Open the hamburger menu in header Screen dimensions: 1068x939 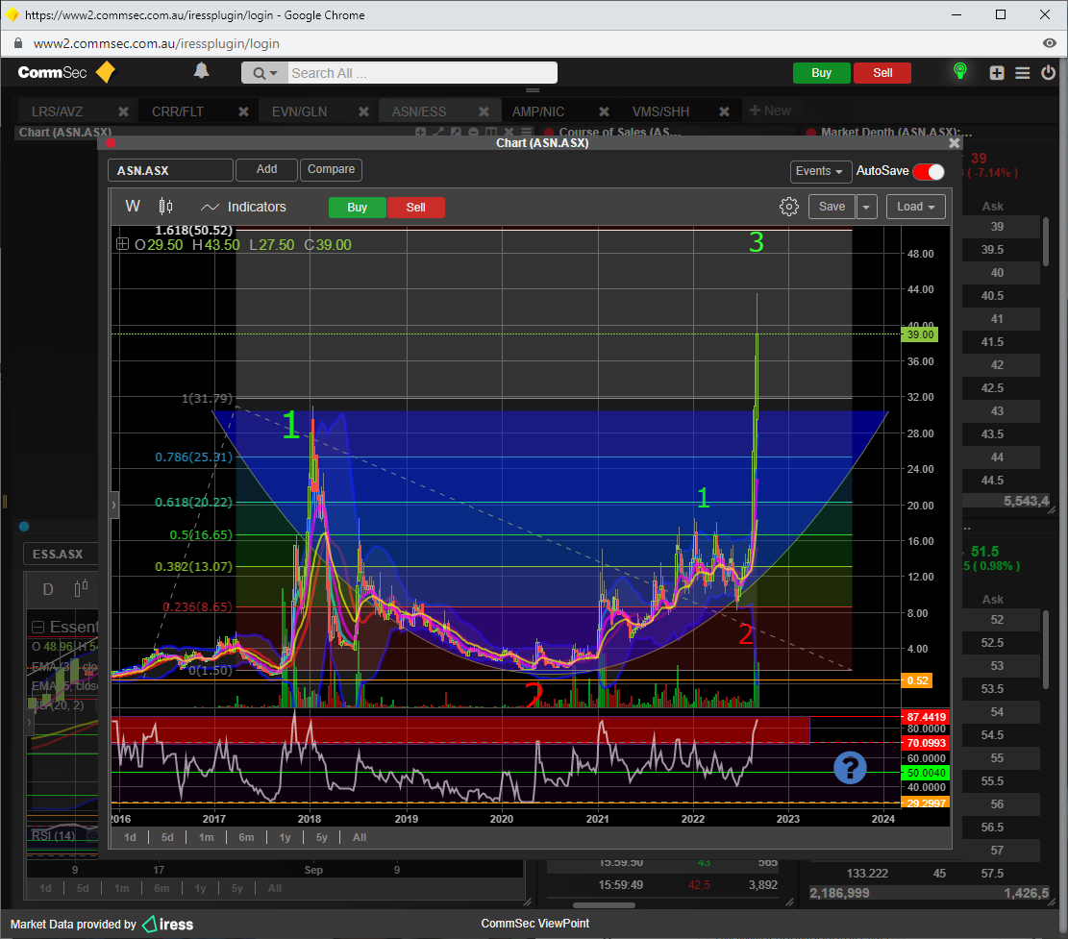pyautogui.click(x=1022, y=73)
